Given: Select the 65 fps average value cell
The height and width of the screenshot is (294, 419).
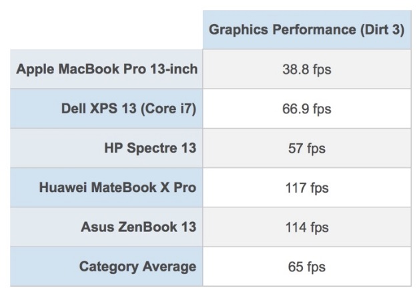Looking at the screenshot, I should 306,267.
